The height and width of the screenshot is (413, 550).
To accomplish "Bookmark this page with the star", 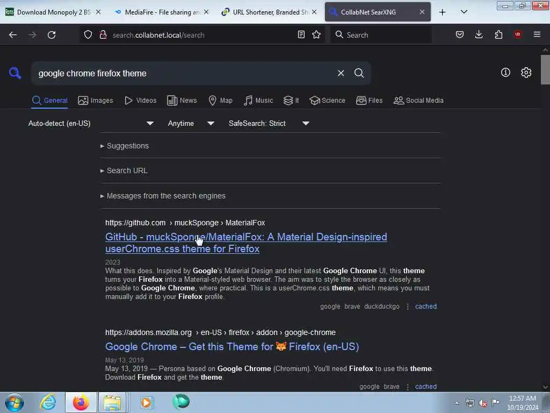I will (316, 34).
